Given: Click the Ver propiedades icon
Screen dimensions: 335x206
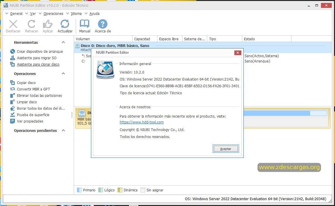Looking at the screenshot, I should [13, 121].
